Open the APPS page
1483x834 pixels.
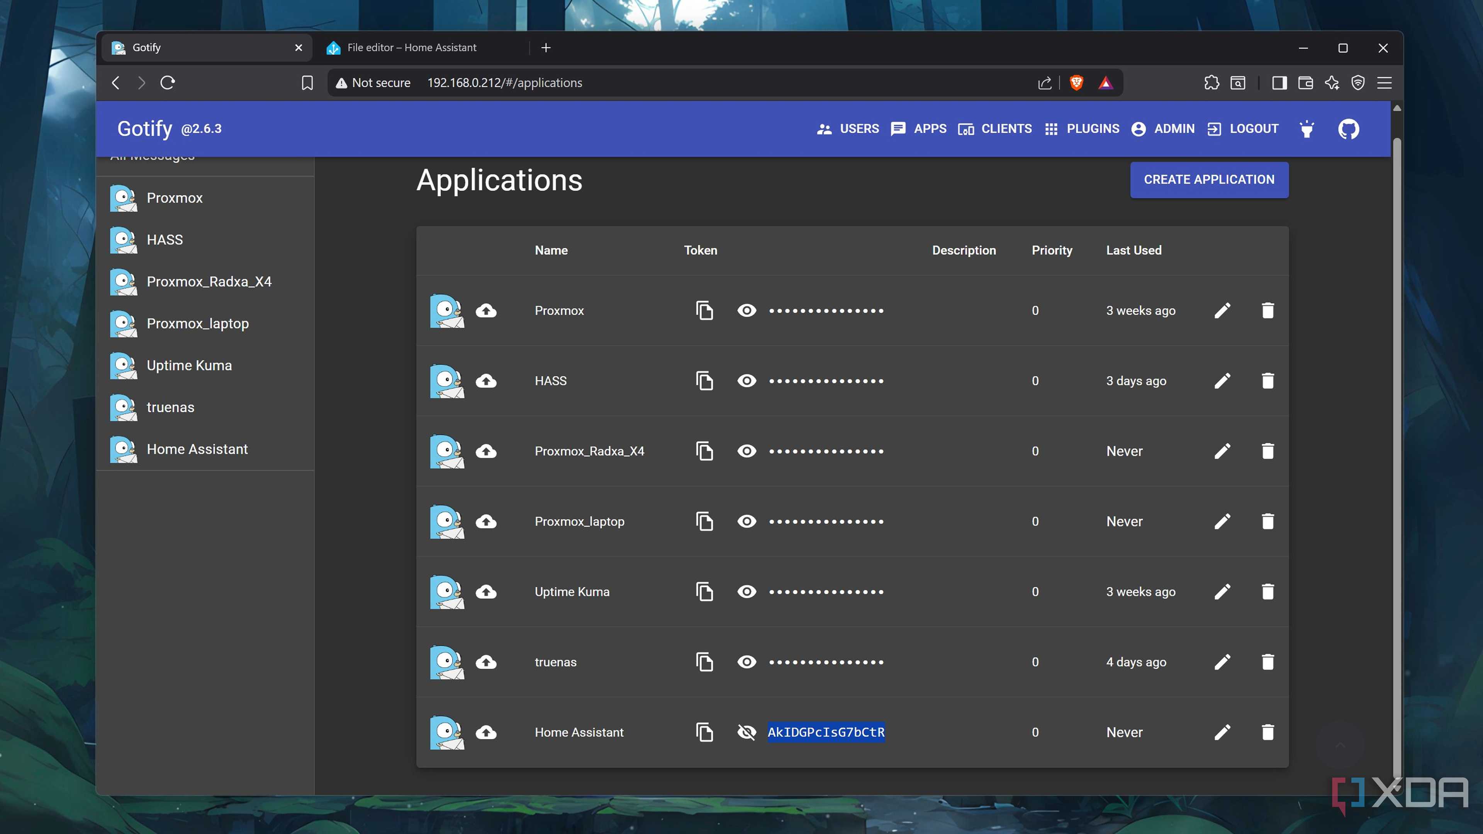pos(918,129)
